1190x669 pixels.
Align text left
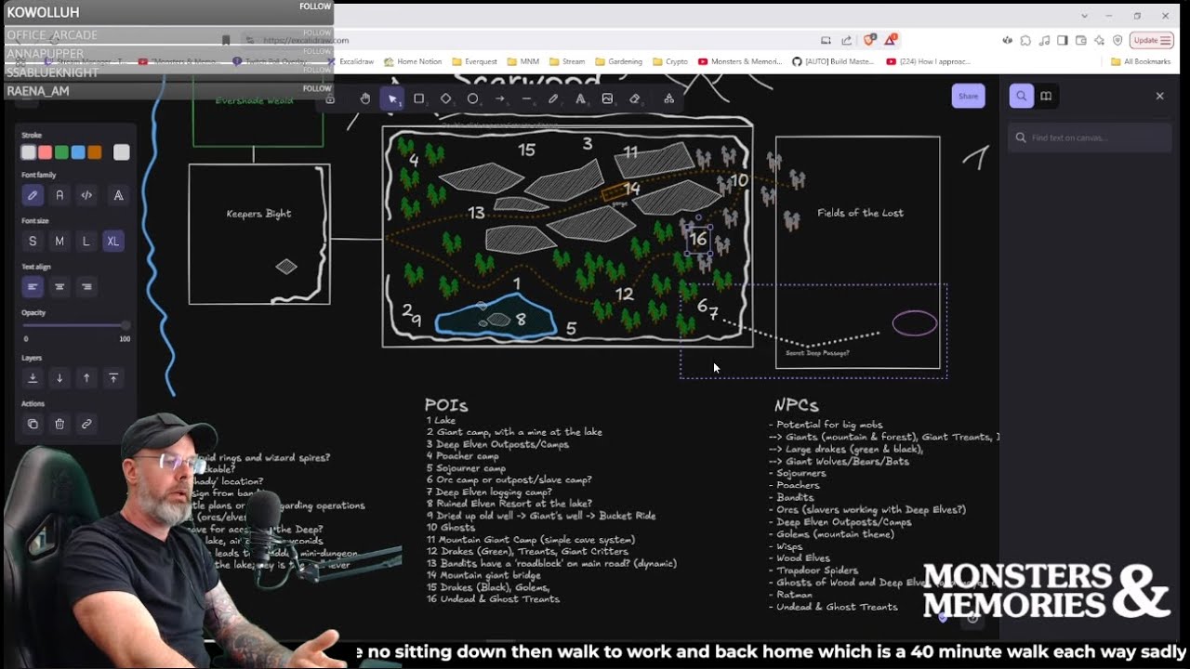(x=33, y=286)
